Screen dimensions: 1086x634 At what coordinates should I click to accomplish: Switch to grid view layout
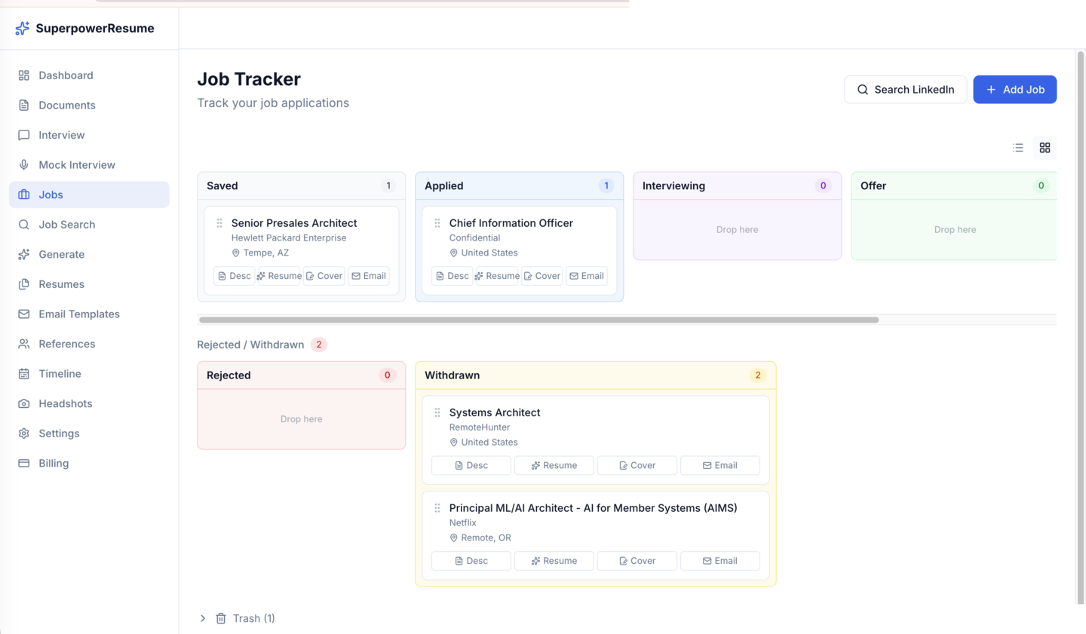click(1045, 148)
